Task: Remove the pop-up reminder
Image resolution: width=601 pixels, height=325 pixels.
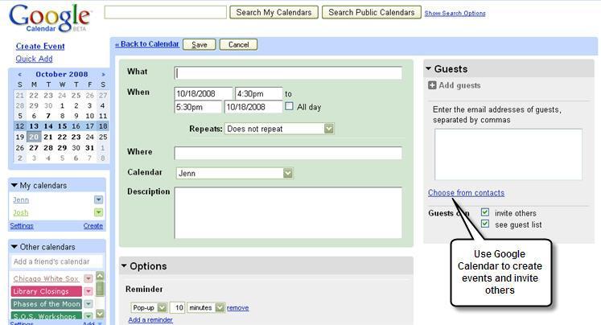Action: click(237, 308)
